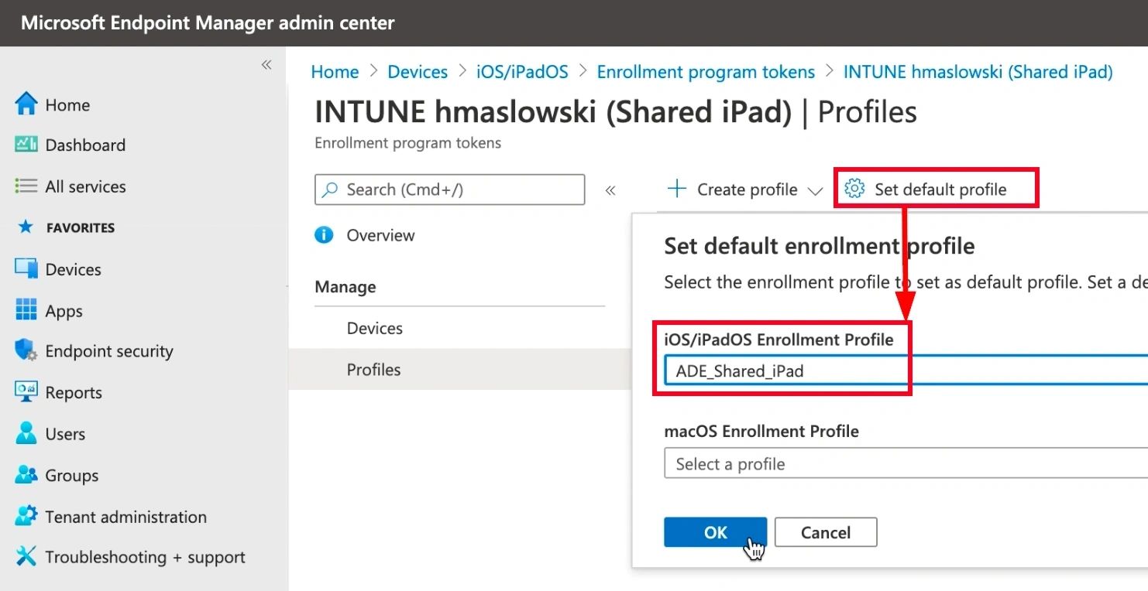Open INTUNE hmaslowski (Shared iPad) breadcrumb
Screen dimensions: 1148x591
pos(978,72)
